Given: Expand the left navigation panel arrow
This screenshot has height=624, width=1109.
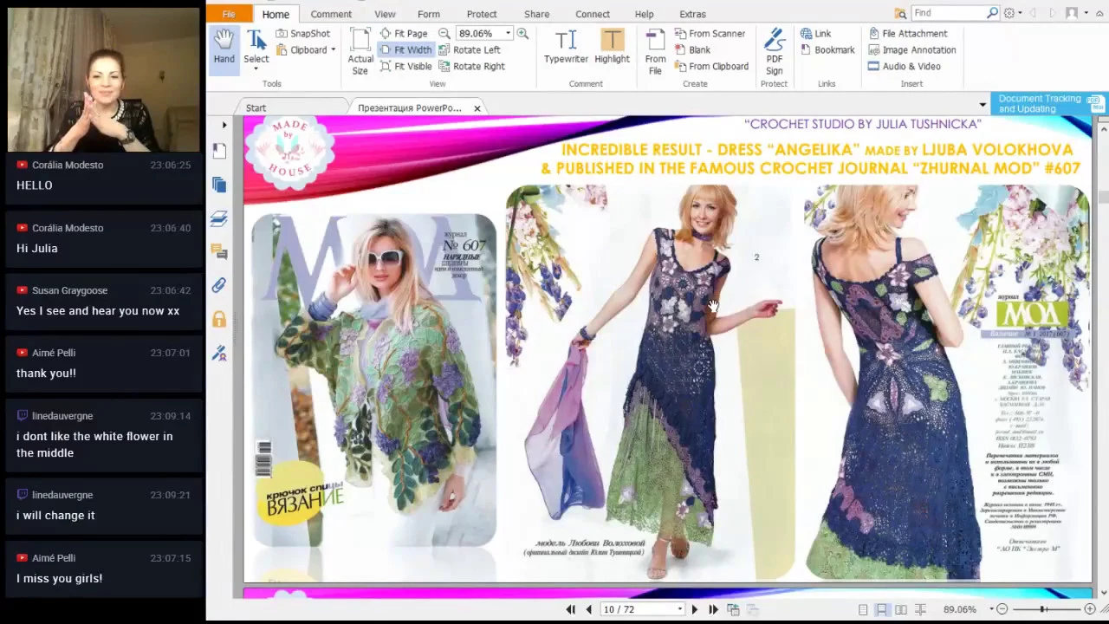Looking at the screenshot, I should [224, 125].
